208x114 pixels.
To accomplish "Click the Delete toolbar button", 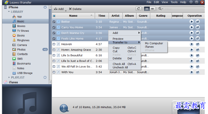I will [x=75, y=9].
